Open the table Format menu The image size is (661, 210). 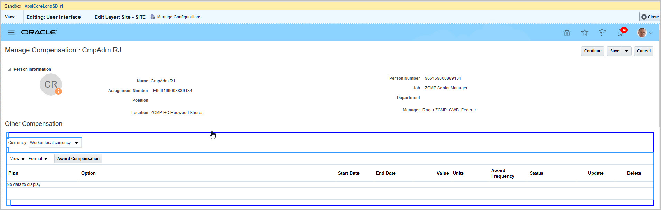pyautogui.click(x=38, y=159)
